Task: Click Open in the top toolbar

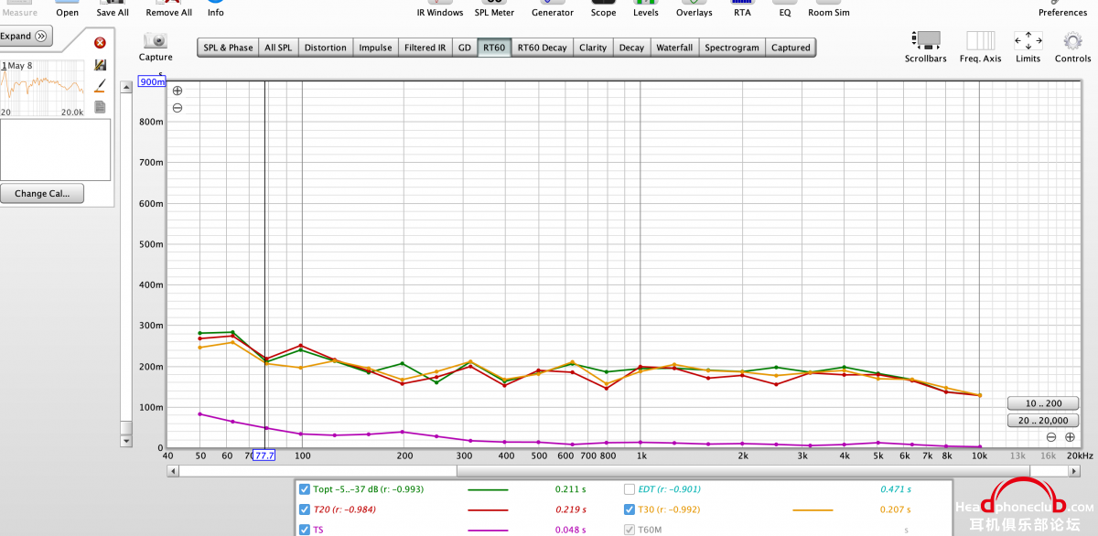Action: (67, 9)
